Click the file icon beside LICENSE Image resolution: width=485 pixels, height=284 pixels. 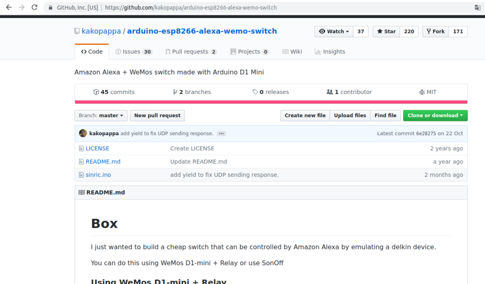[81, 148]
